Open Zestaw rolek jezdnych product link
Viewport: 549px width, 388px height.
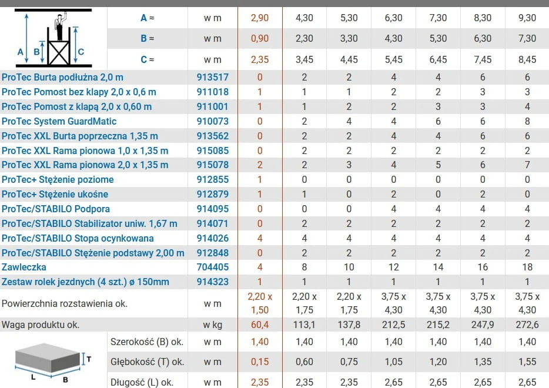[x=85, y=282]
